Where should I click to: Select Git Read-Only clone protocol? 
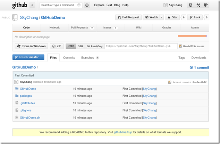95,46
